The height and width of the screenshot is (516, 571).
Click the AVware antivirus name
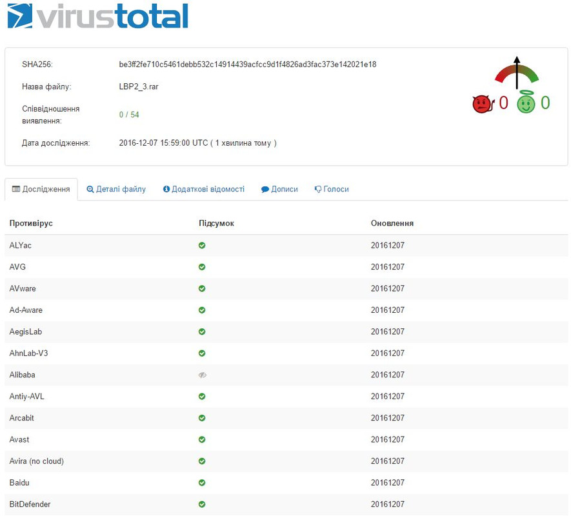click(x=23, y=288)
